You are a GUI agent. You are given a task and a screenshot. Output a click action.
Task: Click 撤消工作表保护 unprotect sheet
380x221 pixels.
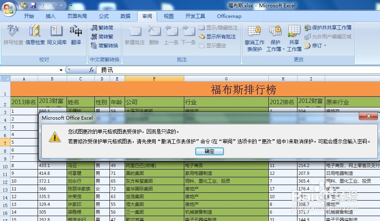(254, 38)
